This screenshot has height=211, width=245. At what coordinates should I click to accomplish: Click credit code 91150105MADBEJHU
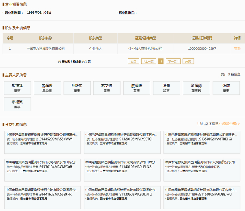[216, 194]
